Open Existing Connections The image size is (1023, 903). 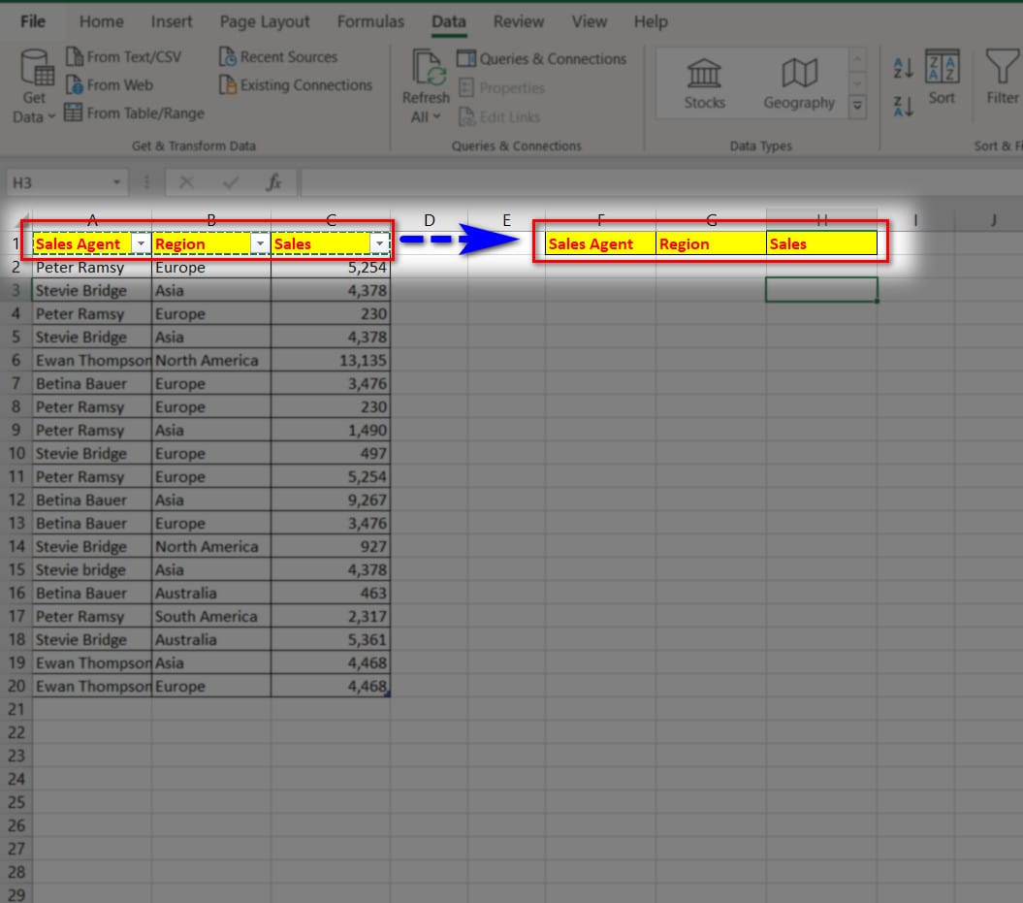pos(296,85)
